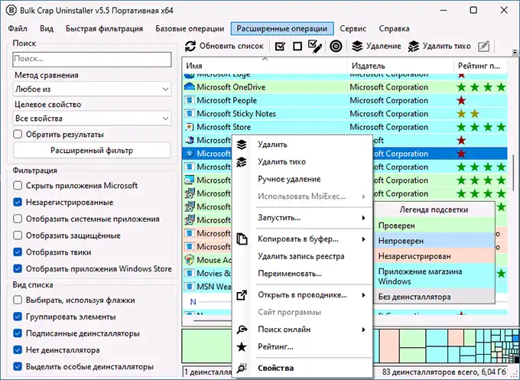Image resolution: width=520 pixels, height=380 pixels.
Task: Click the black star rating icon
Action: 242,347
